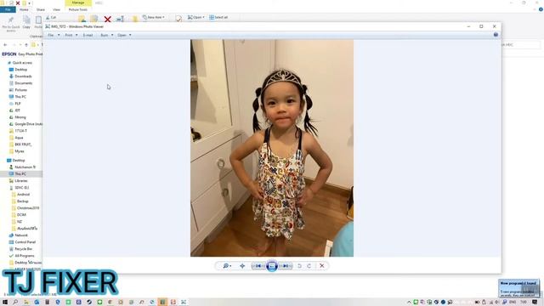Viewport: 544px width, 306px height.
Task: Open the Burn dropdown menu
Action: (106, 35)
